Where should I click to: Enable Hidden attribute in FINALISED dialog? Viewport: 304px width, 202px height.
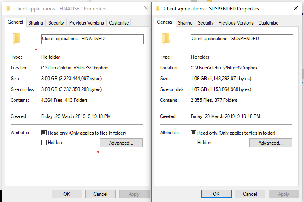[x=44, y=143]
